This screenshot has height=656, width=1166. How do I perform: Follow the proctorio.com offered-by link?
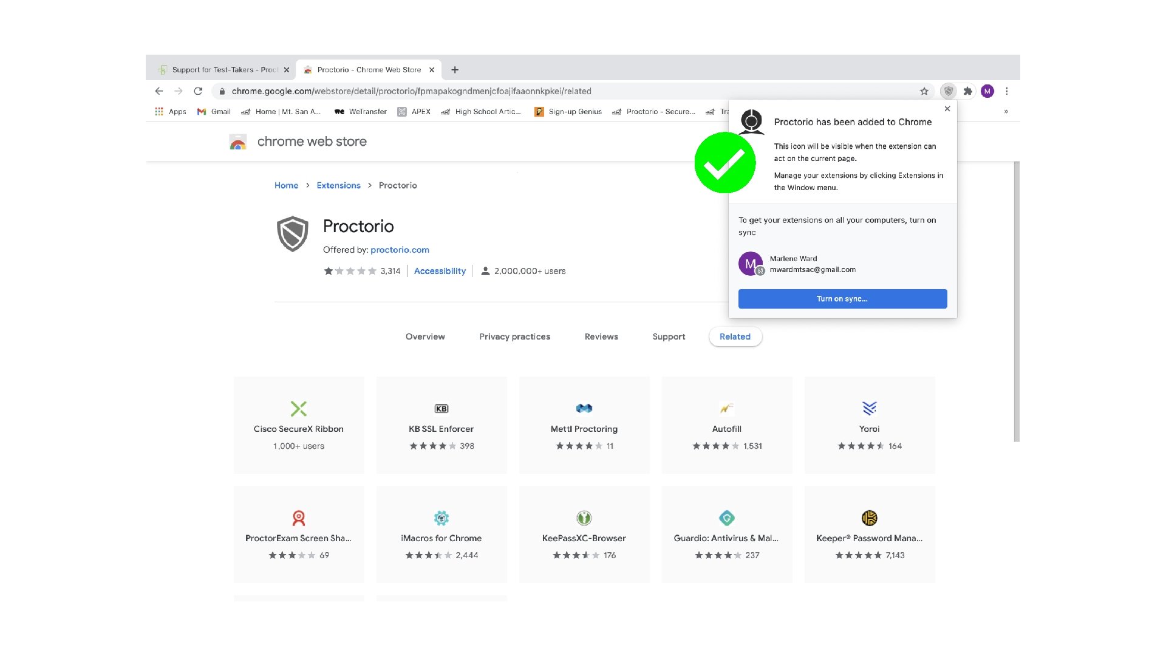400,250
